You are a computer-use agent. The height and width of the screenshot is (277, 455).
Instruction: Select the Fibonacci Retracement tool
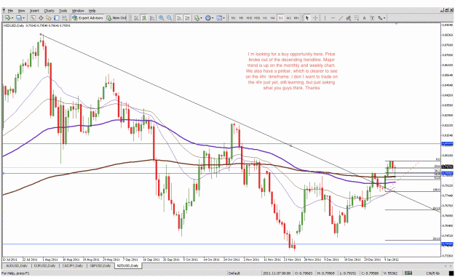pyautogui.click(x=357, y=18)
